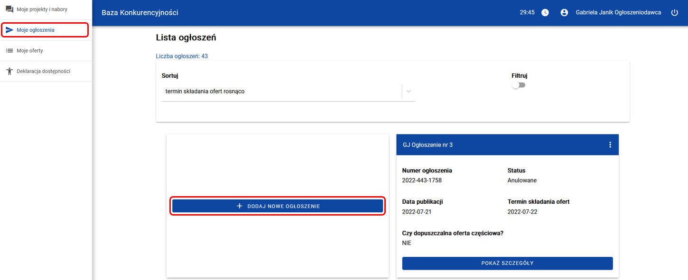688x280 pixels.
Task: Click the paper plane icon for Moje ogłoszenia
Action: [9, 30]
